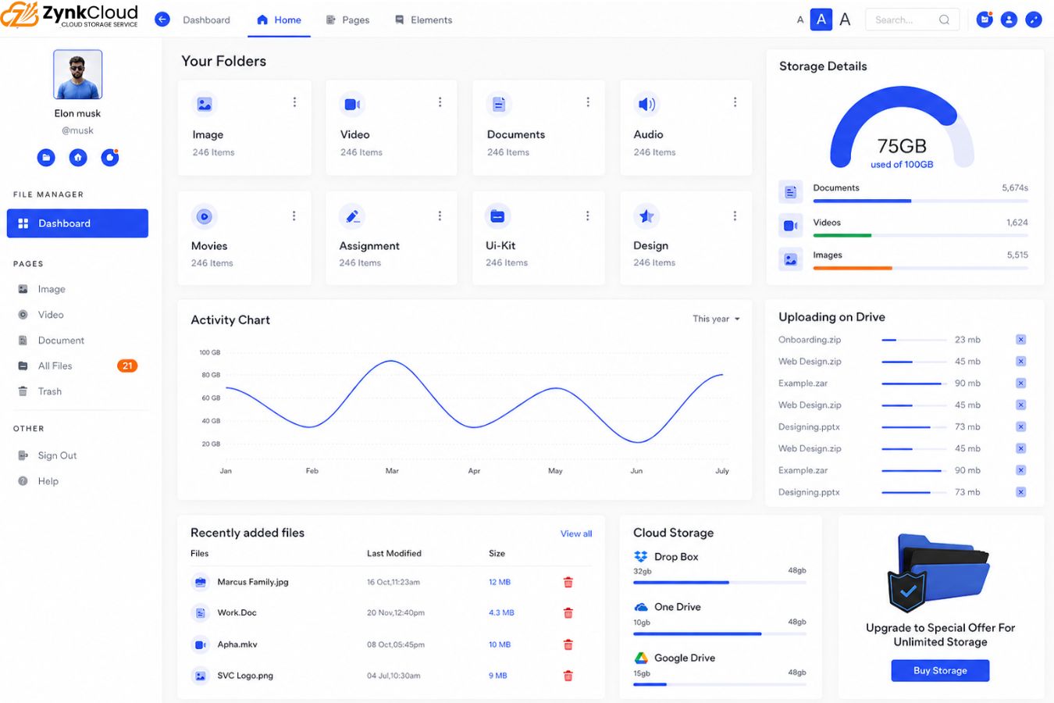The image size is (1054, 703).
Task: Open the Video folder camera icon
Action: click(351, 104)
